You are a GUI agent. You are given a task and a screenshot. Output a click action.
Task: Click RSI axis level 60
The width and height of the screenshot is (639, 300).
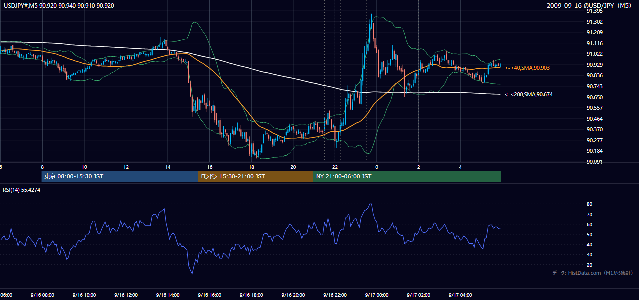coord(589,225)
